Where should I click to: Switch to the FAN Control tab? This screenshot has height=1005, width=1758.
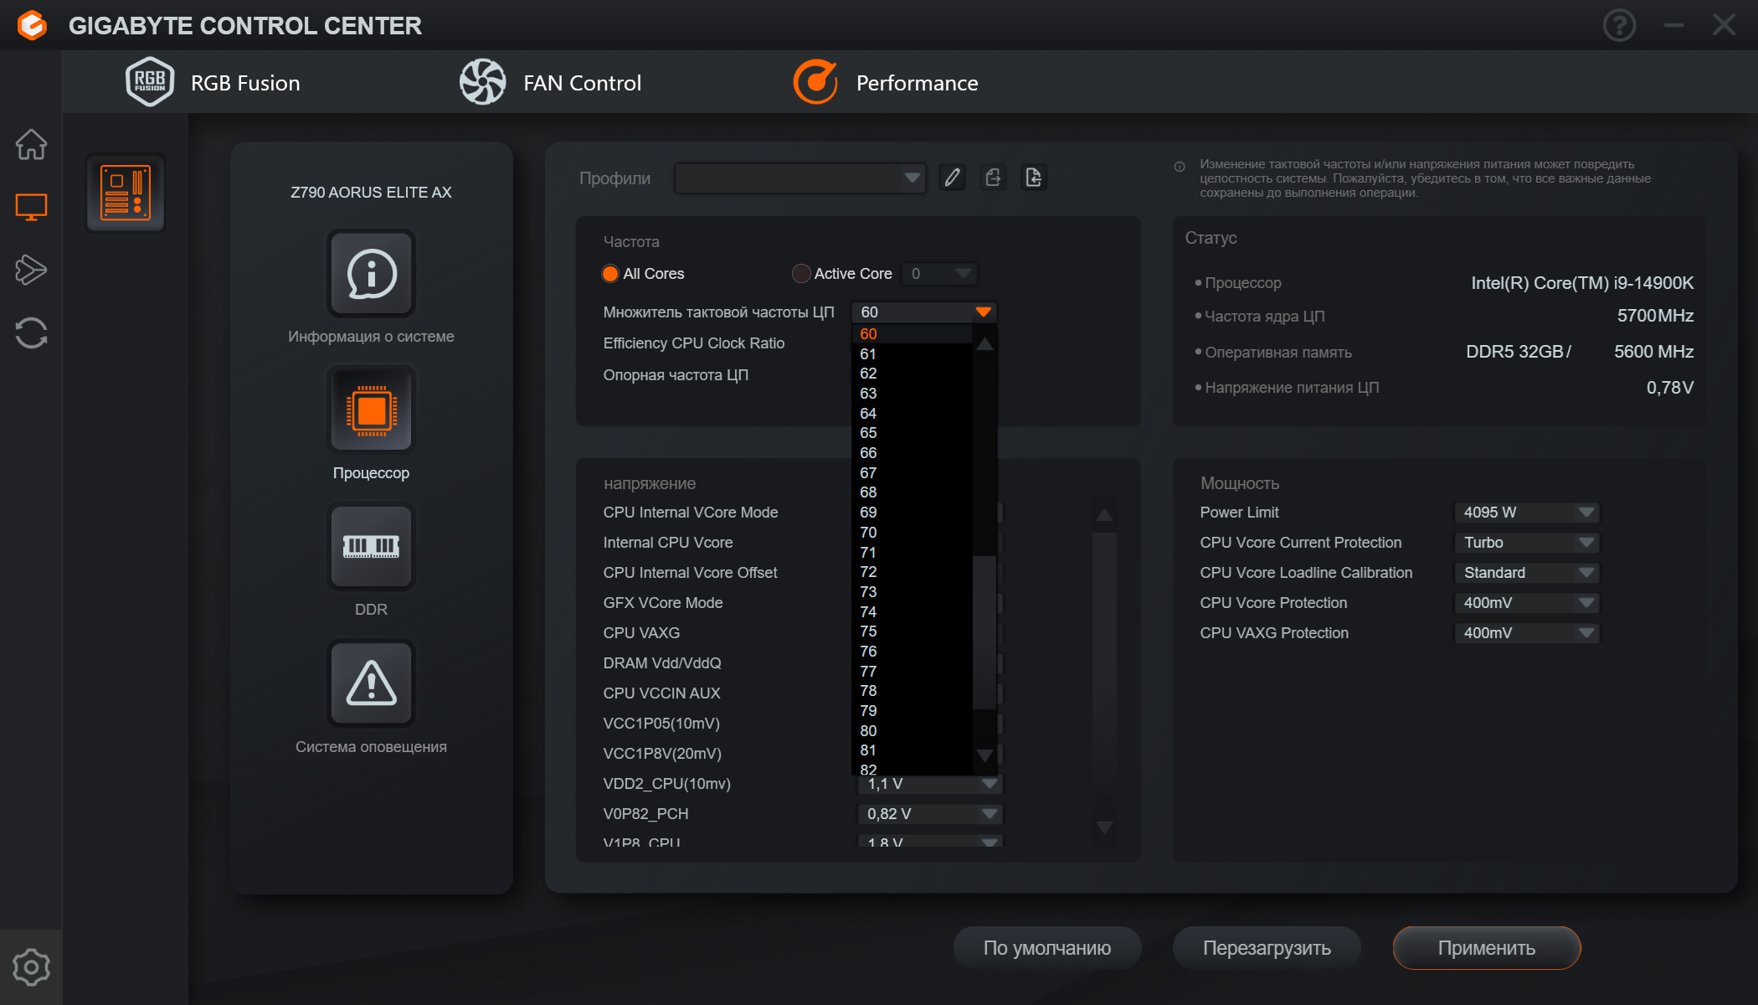550,83
